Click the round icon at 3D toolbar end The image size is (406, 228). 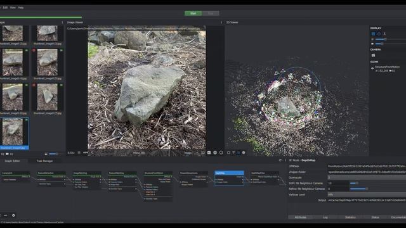point(244,153)
